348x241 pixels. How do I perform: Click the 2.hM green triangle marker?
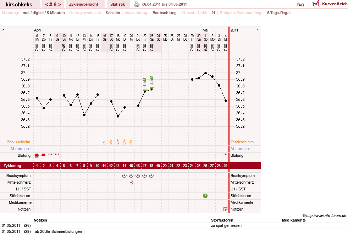[x=151, y=88]
